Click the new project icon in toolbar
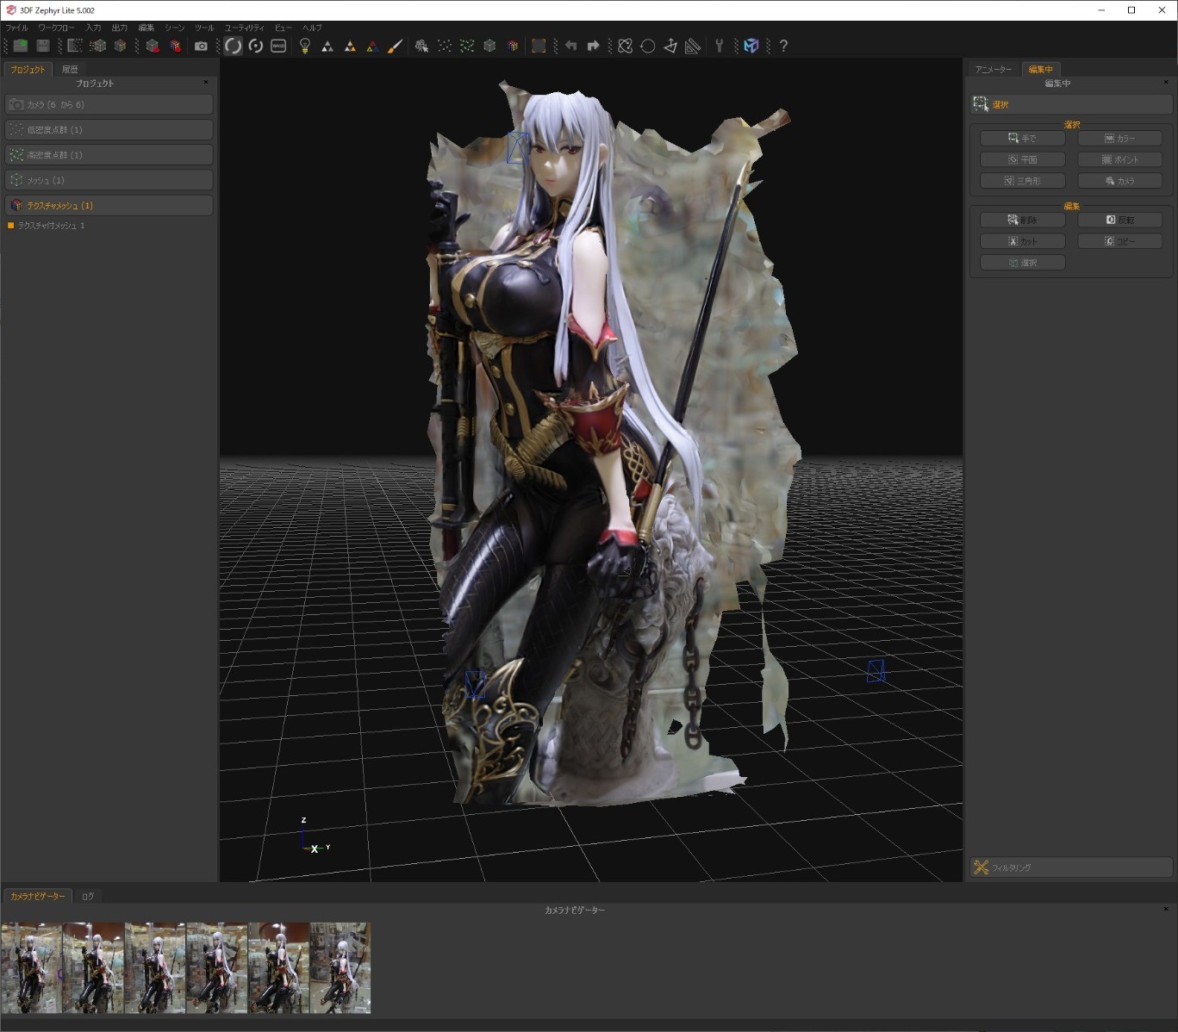 click(20, 46)
